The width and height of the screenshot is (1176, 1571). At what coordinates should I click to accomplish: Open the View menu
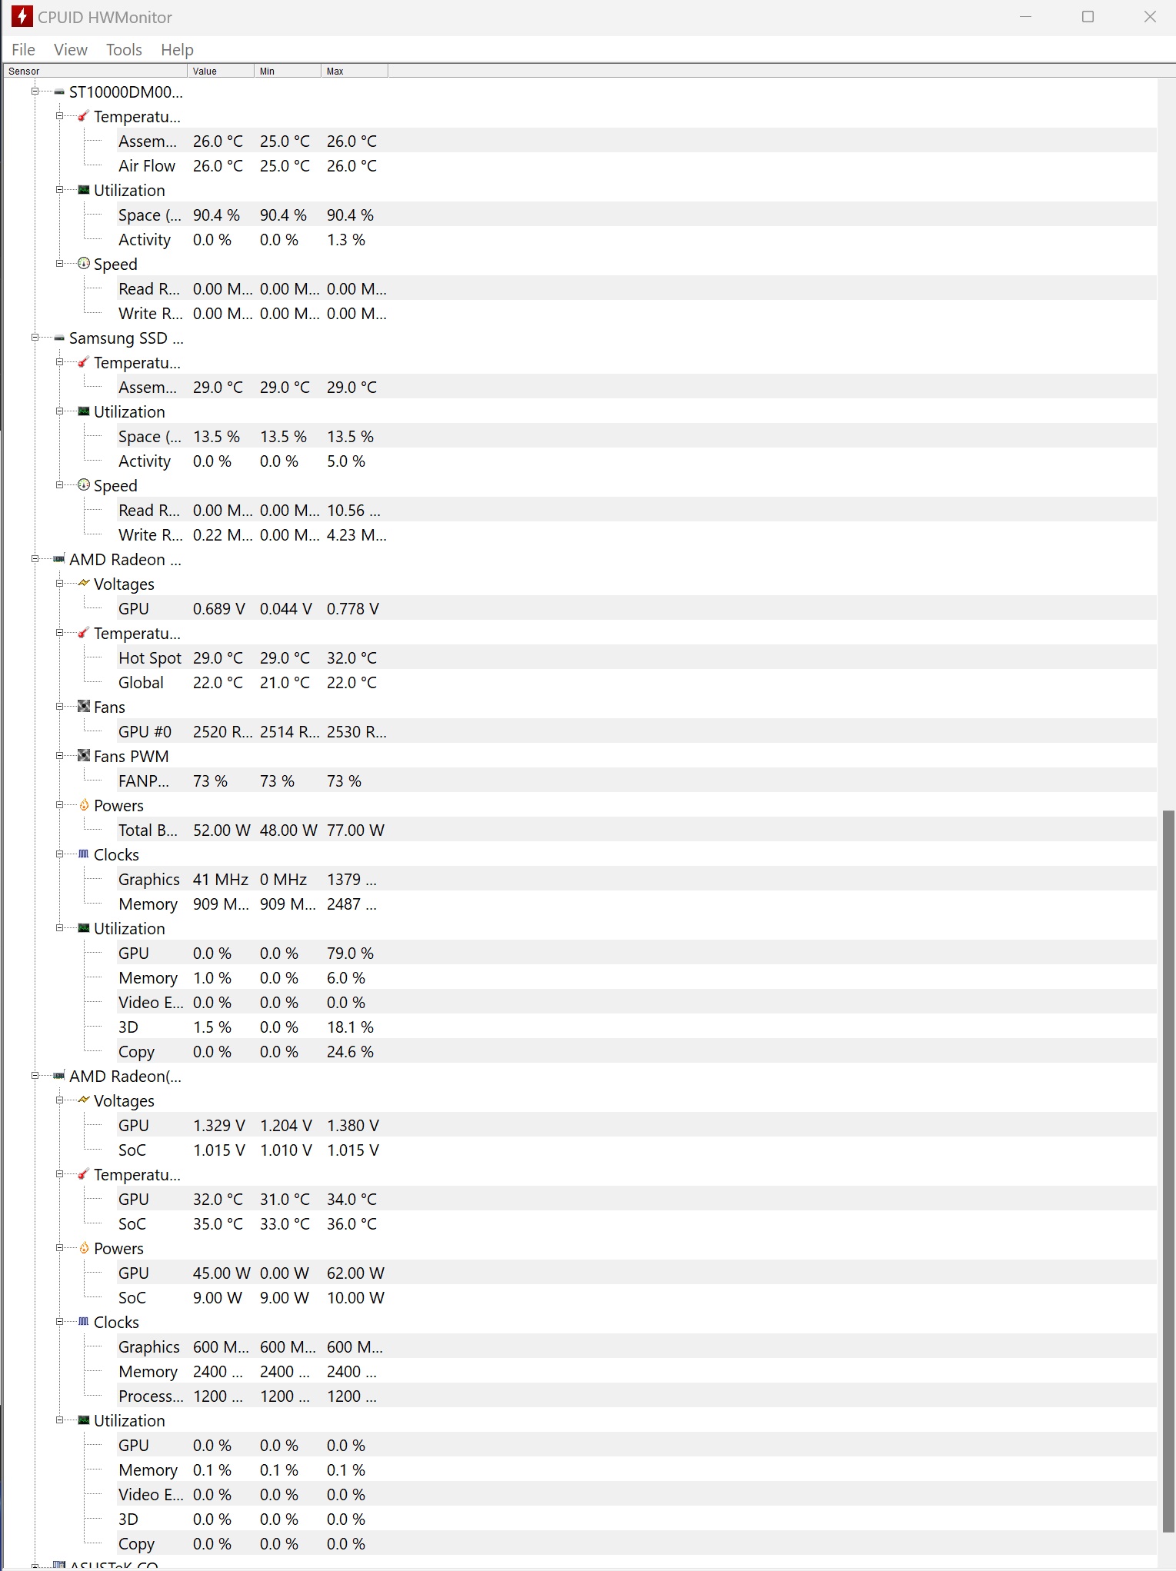point(70,50)
